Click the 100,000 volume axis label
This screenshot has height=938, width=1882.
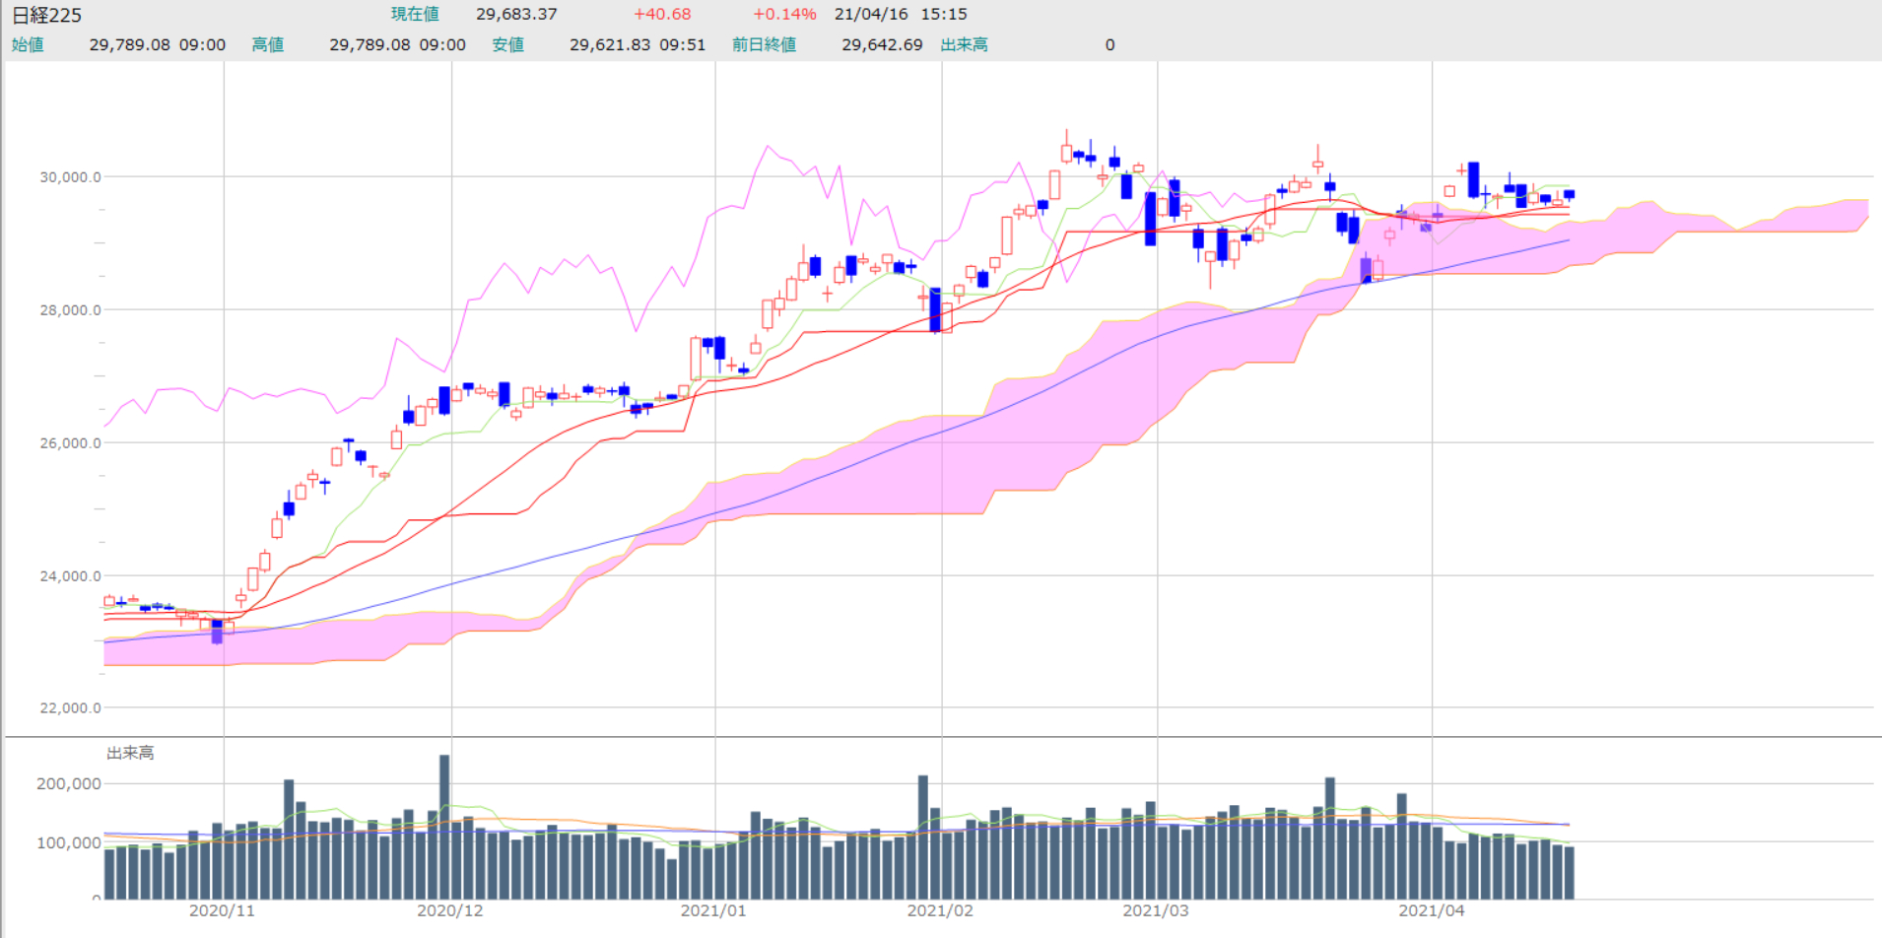point(69,842)
